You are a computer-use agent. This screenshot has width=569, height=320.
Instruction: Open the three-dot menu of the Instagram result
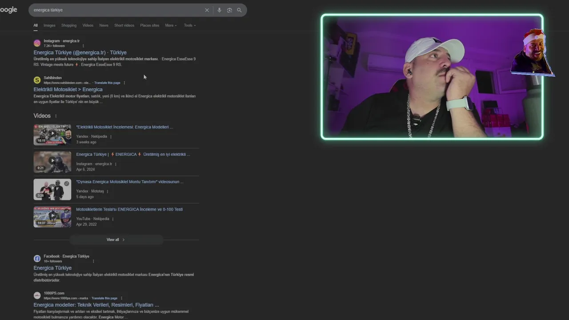pos(83,46)
